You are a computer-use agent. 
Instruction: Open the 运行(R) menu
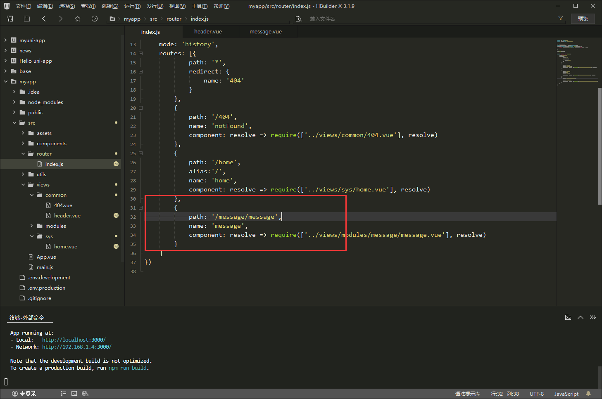(132, 6)
